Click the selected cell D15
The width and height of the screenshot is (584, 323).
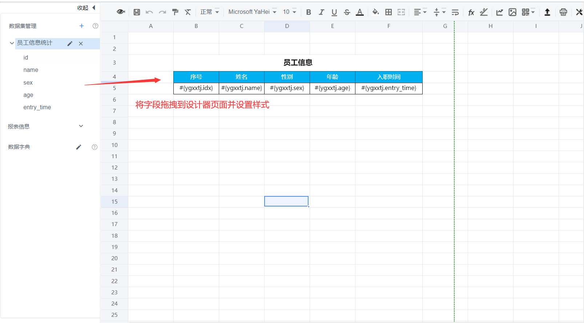(x=286, y=201)
